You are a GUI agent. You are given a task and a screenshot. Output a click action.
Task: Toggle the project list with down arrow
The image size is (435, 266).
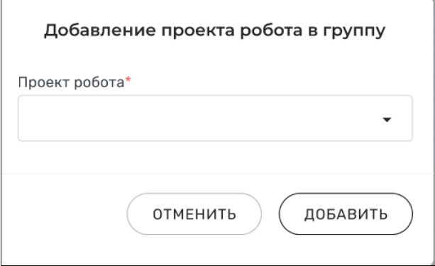pyautogui.click(x=387, y=120)
